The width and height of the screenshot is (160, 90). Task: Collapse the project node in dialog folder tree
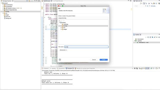coord(59,22)
